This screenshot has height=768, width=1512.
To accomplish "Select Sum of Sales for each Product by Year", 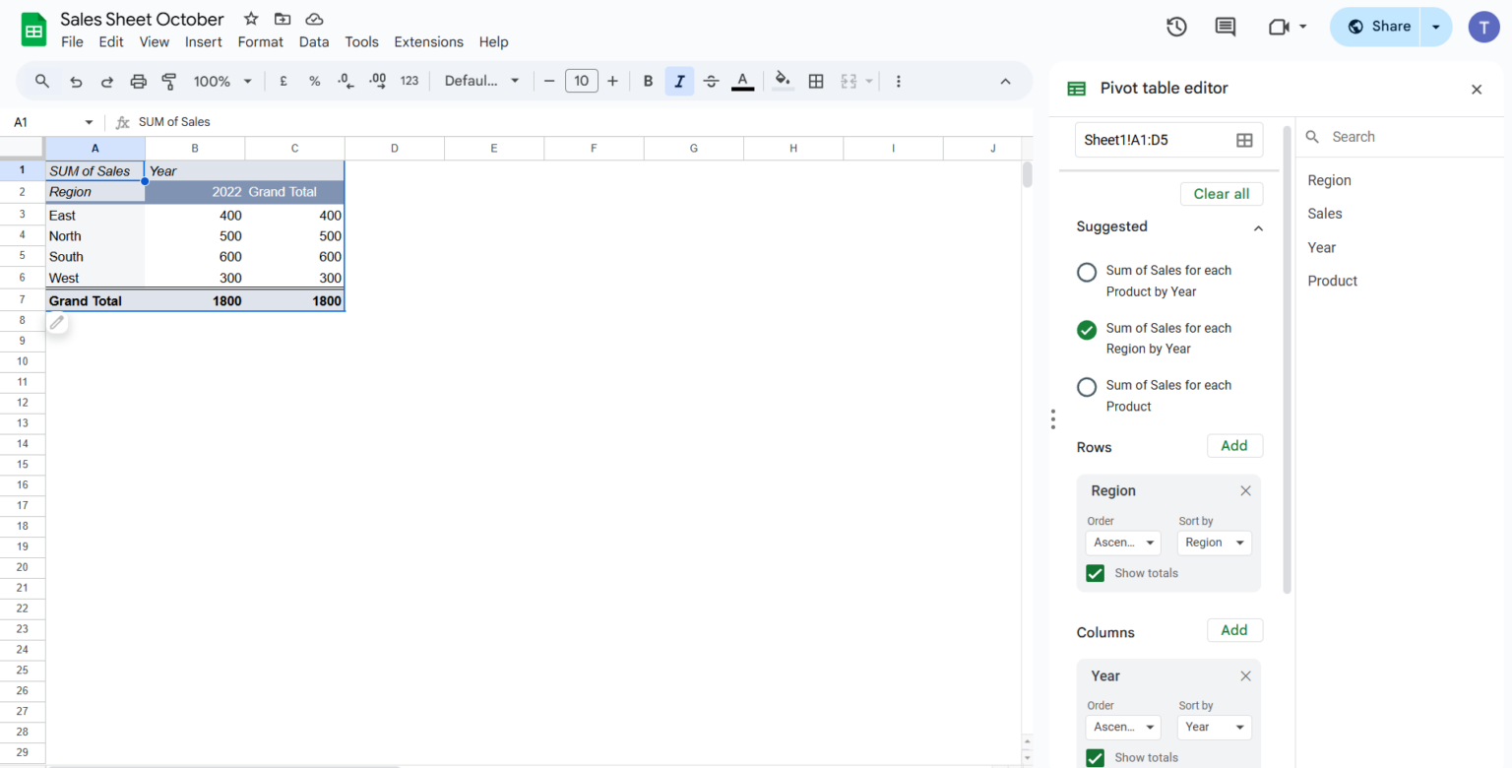I will (1086, 272).
